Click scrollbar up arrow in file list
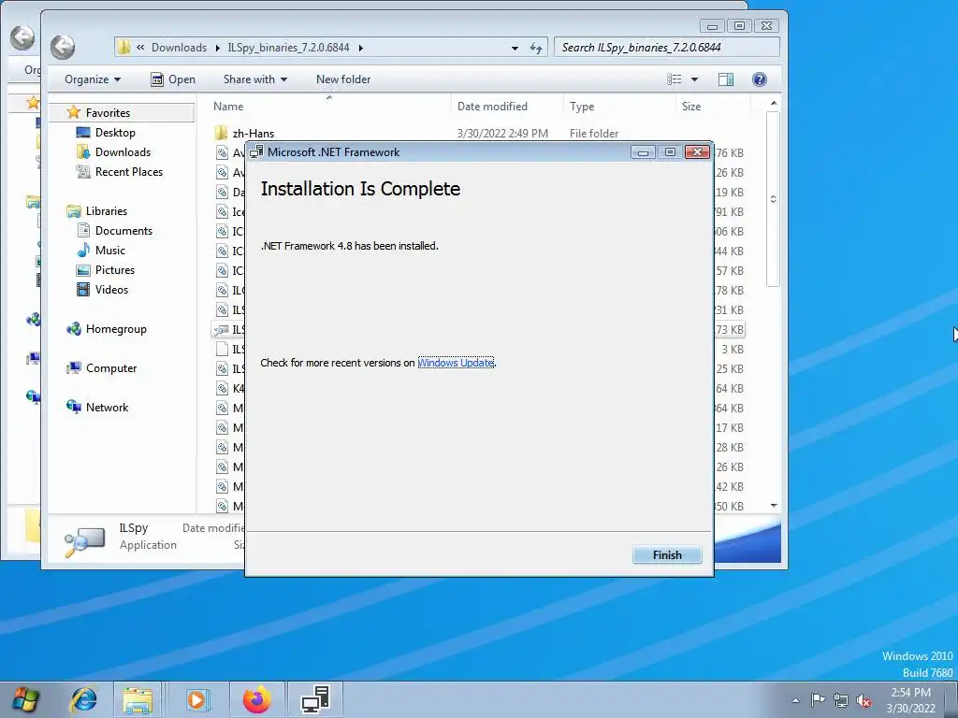Image resolution: width=958 pixels, height=718 pixels. point(774,103)
